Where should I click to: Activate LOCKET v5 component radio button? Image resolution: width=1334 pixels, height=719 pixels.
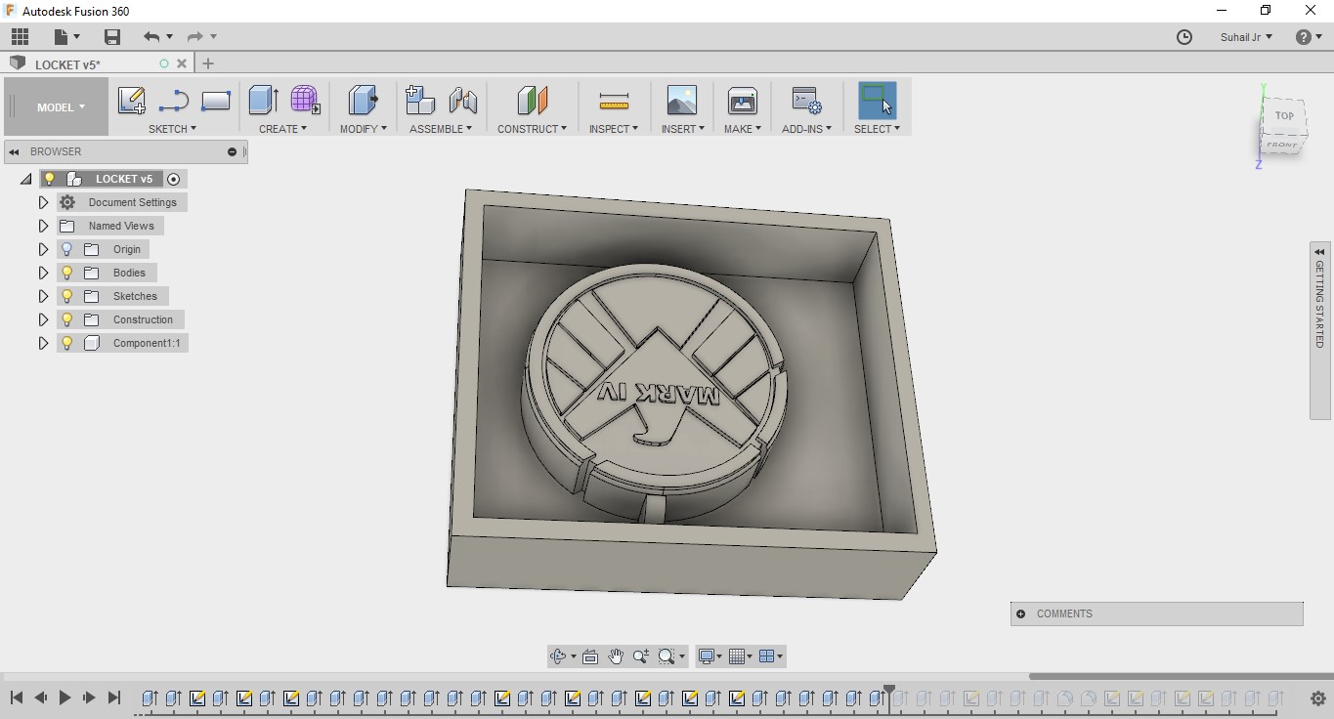(x=174, y=179)
